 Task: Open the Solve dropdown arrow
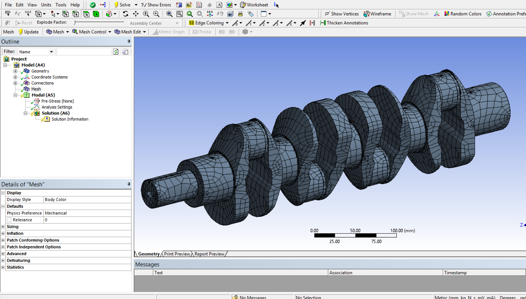[136, 5]
